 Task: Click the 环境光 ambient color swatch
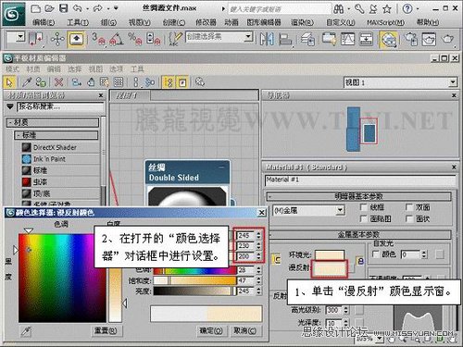[x=330, y=255]
